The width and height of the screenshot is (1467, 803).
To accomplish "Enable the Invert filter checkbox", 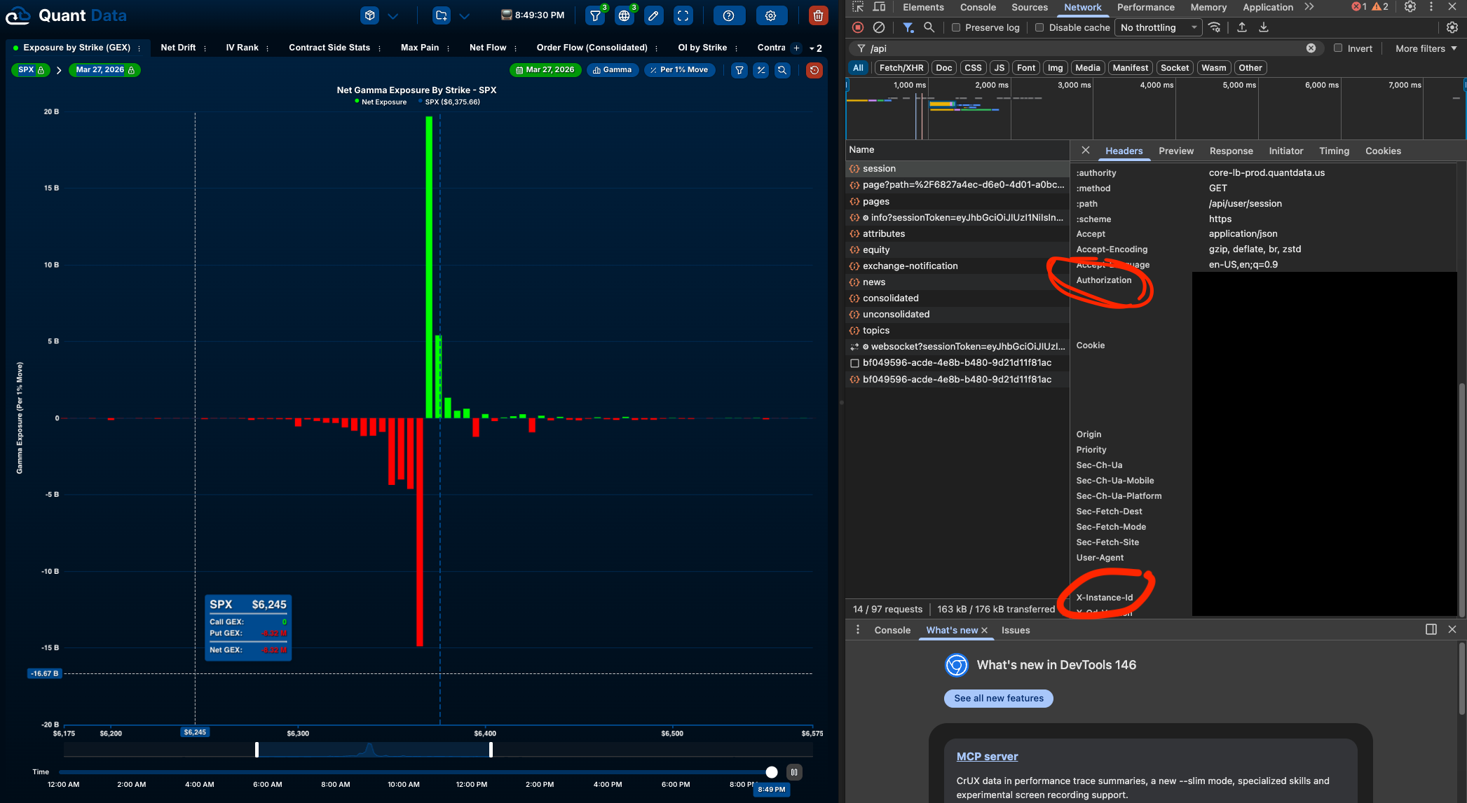I will (x=1338, y=48).
